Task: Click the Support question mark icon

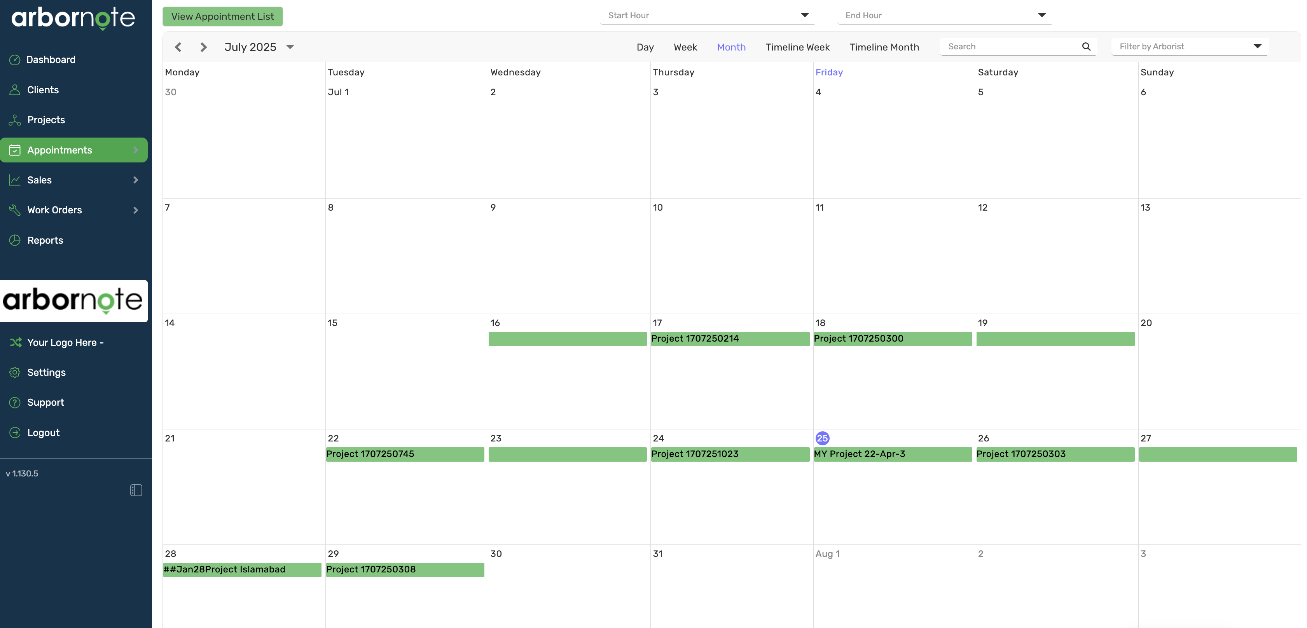Action: point(15,402)
